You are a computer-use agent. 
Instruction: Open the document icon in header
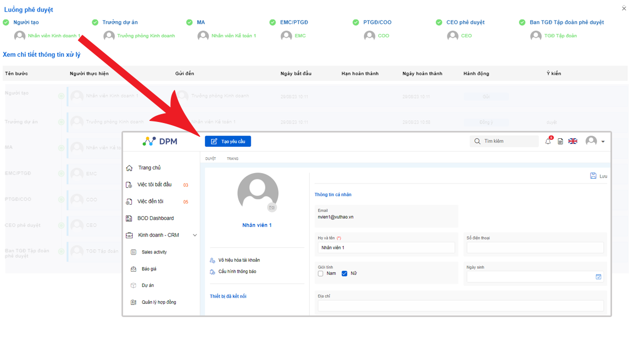click(561, 141)
